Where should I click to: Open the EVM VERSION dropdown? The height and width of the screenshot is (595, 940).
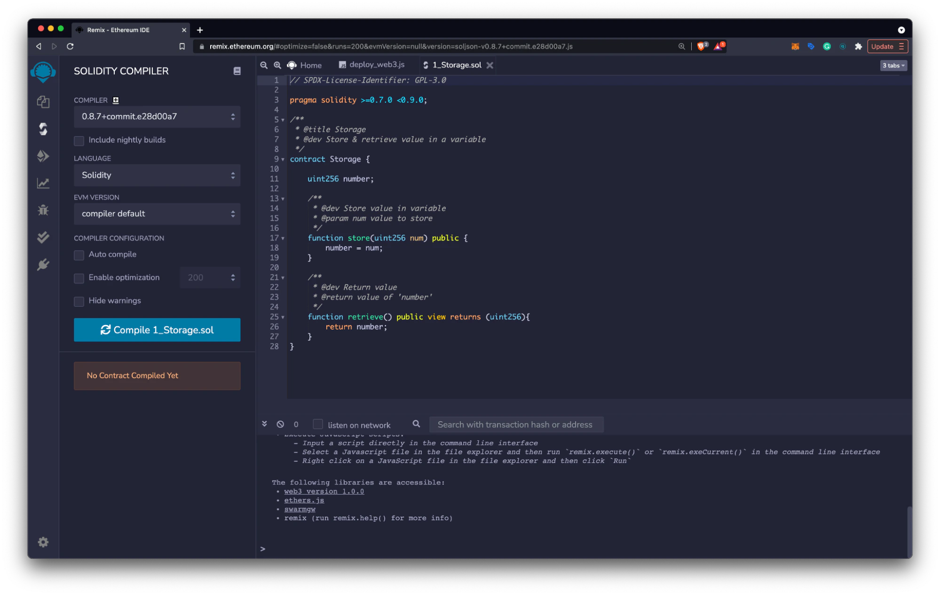click(x=157, y=214)
